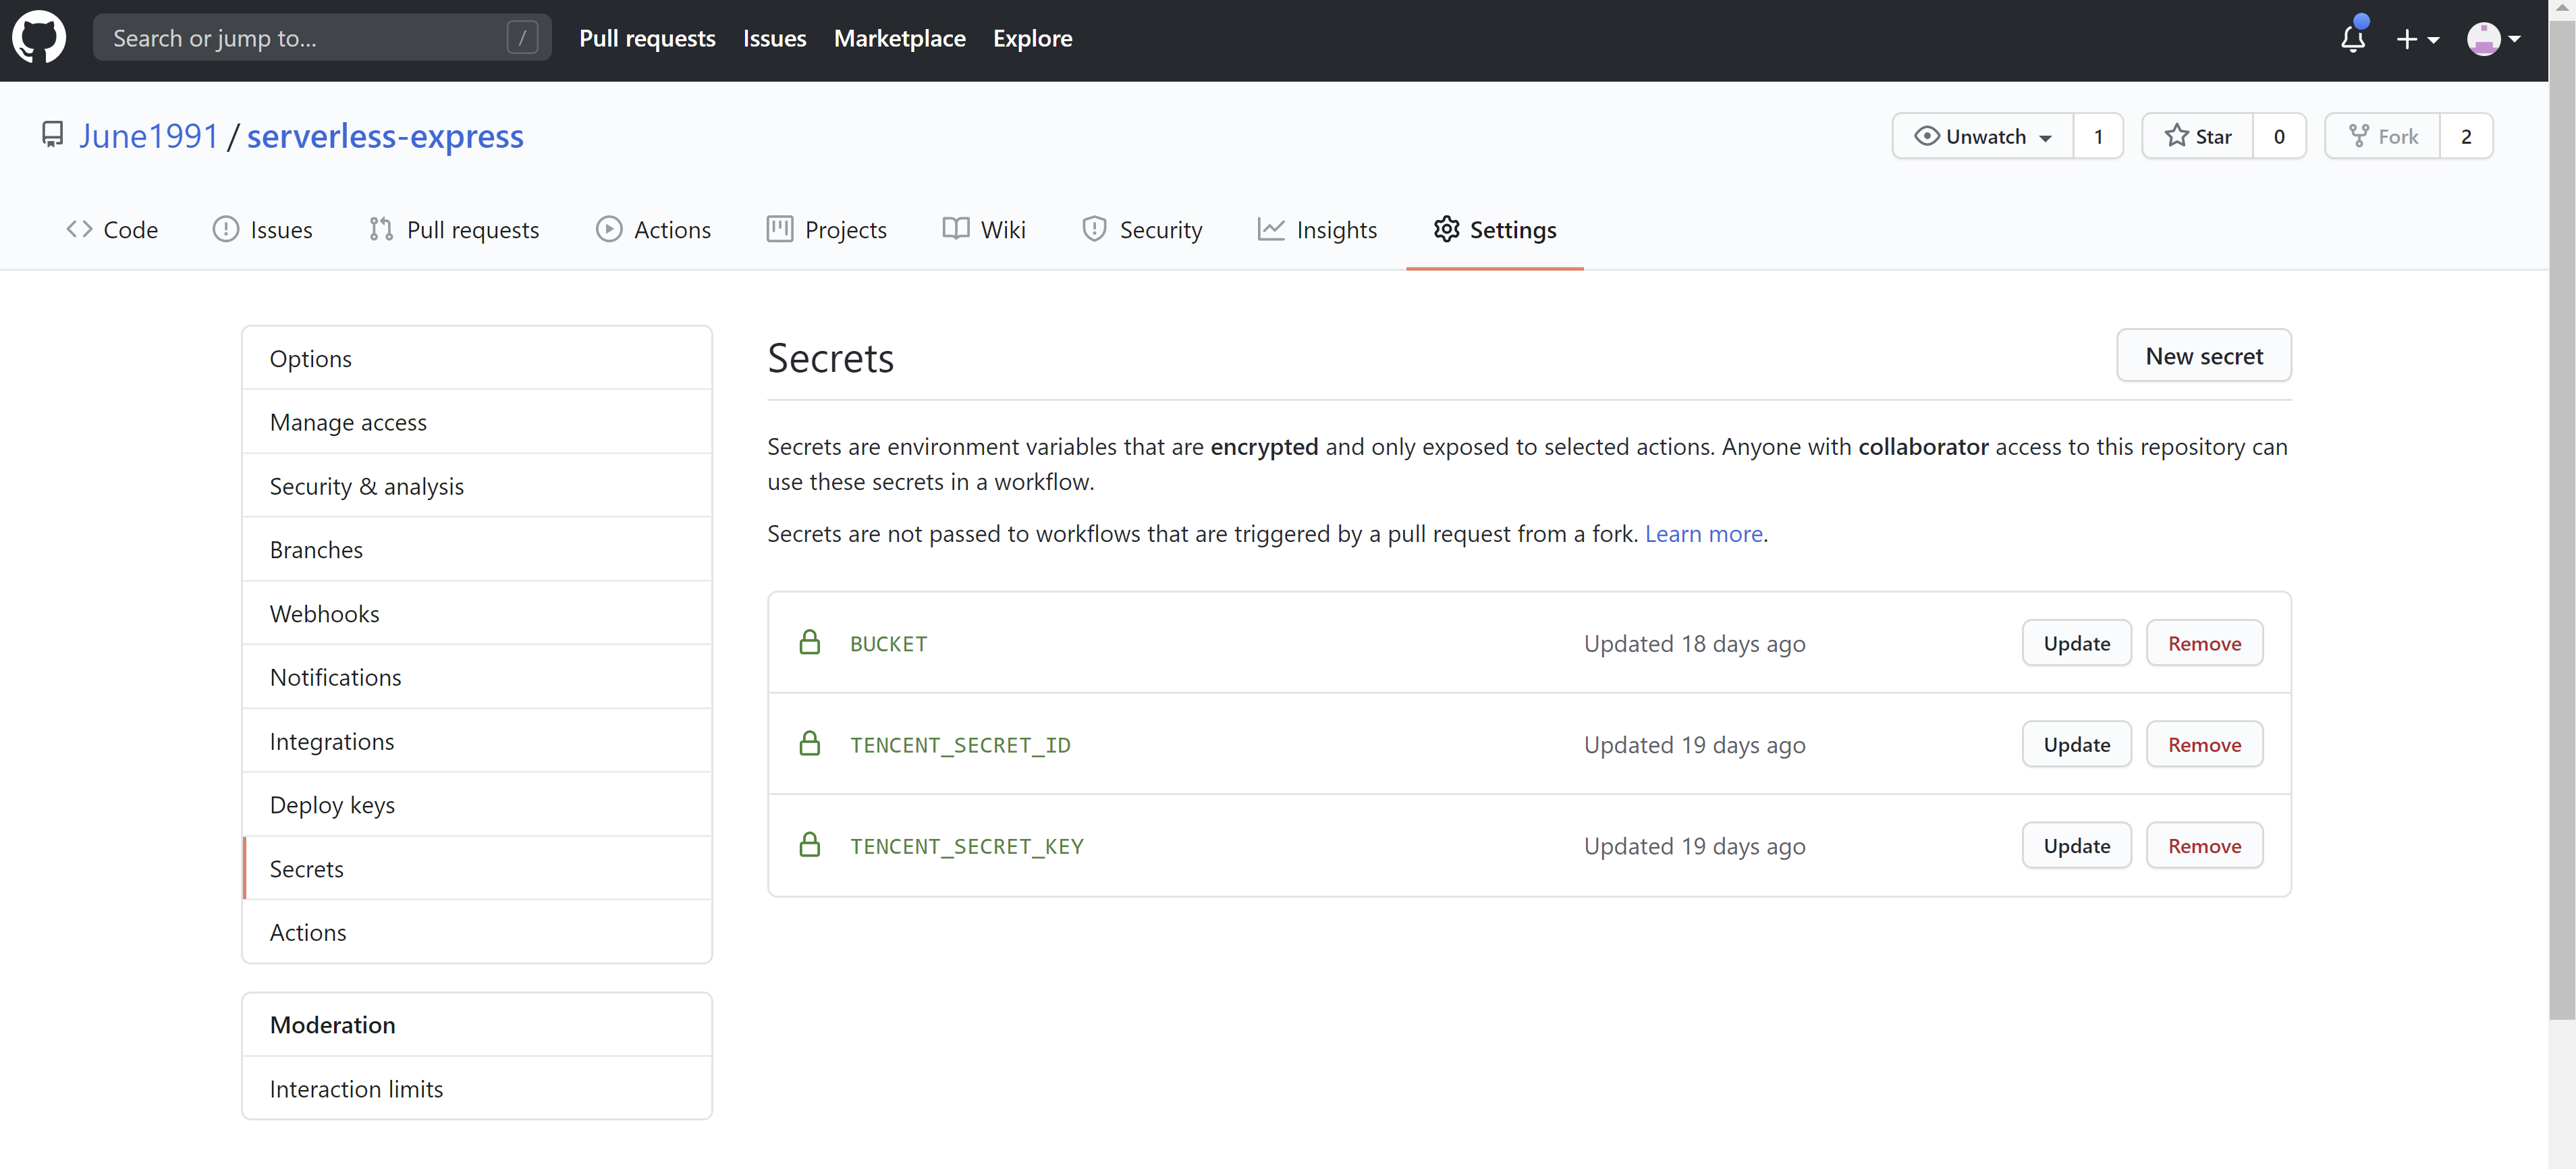The image size is (2576, 1169).
Task: Go to Explore
Action: click(x=1032, y=38)
